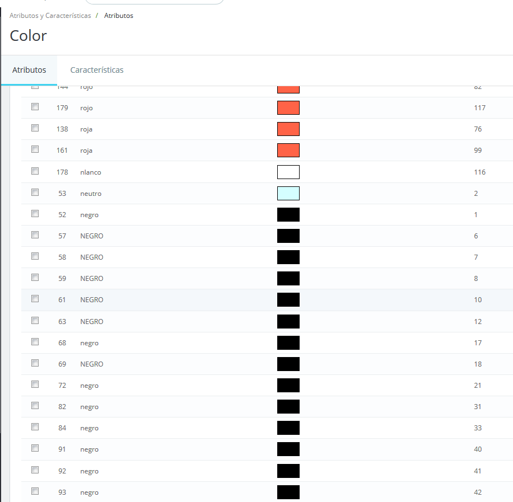
Task: Click position value 99
Action: click(478, 151)
